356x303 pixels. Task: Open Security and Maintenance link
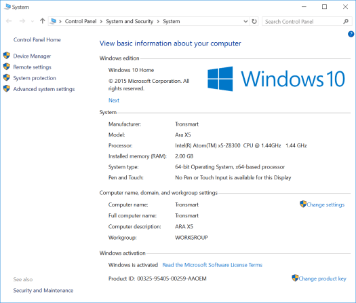[x=43, y=291]
